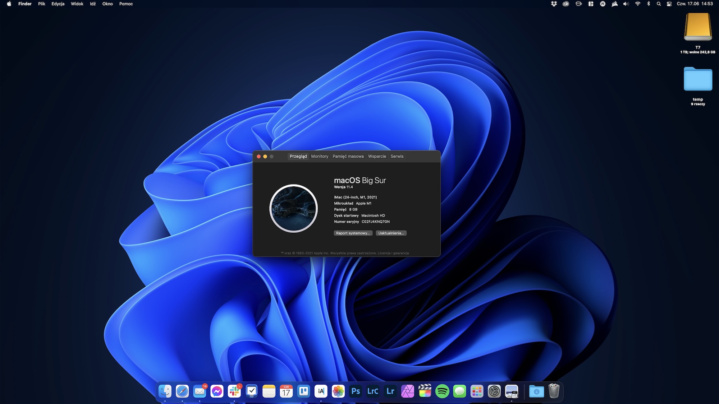Open Preview from the Dock
The image size is (719, 404).
pyautogui.click(x=512, y=391)
